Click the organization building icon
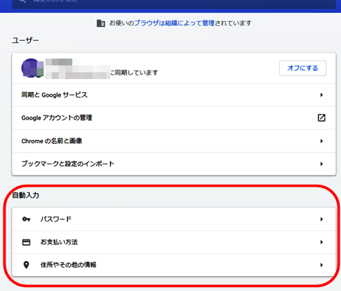 click(x=101, y=23)
